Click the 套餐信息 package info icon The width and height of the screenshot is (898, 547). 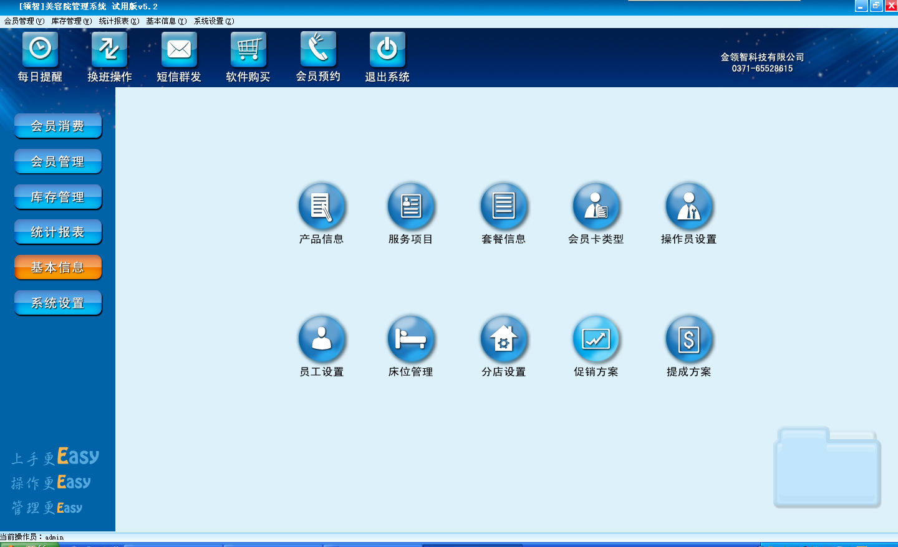503,206
